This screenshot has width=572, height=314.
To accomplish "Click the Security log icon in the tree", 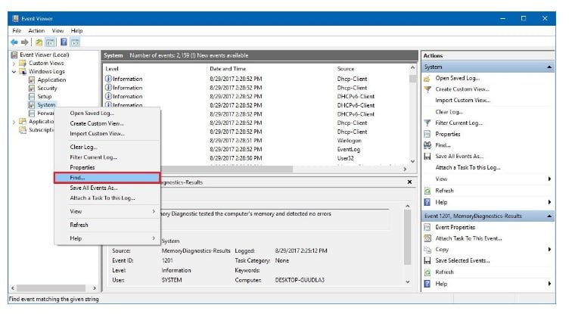I will point(32,89).
